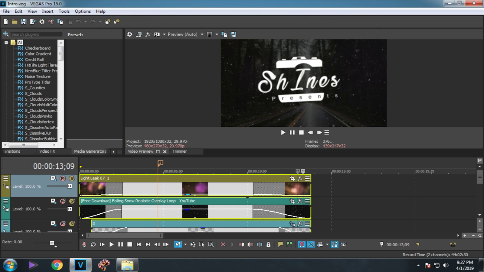Toggle Loop Playback in transport bar
The image size is (484, 272).
(x=93, y=244)
